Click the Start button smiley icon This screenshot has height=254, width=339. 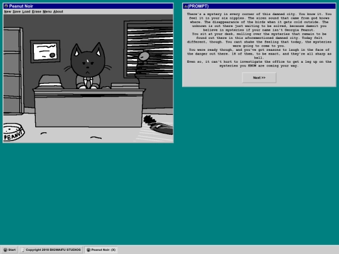tap(6, 250)
